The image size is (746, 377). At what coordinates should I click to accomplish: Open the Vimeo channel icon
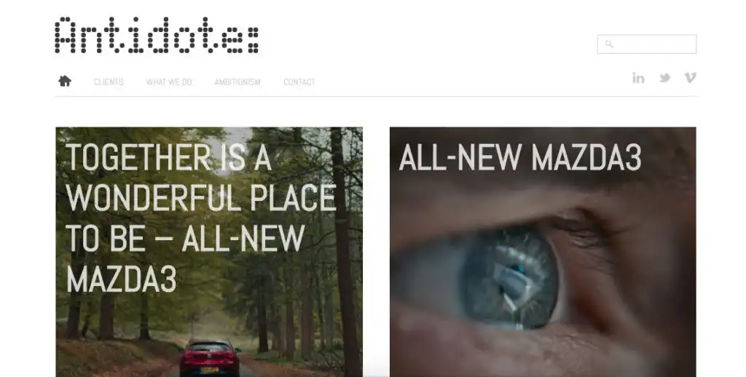point(691,78)
